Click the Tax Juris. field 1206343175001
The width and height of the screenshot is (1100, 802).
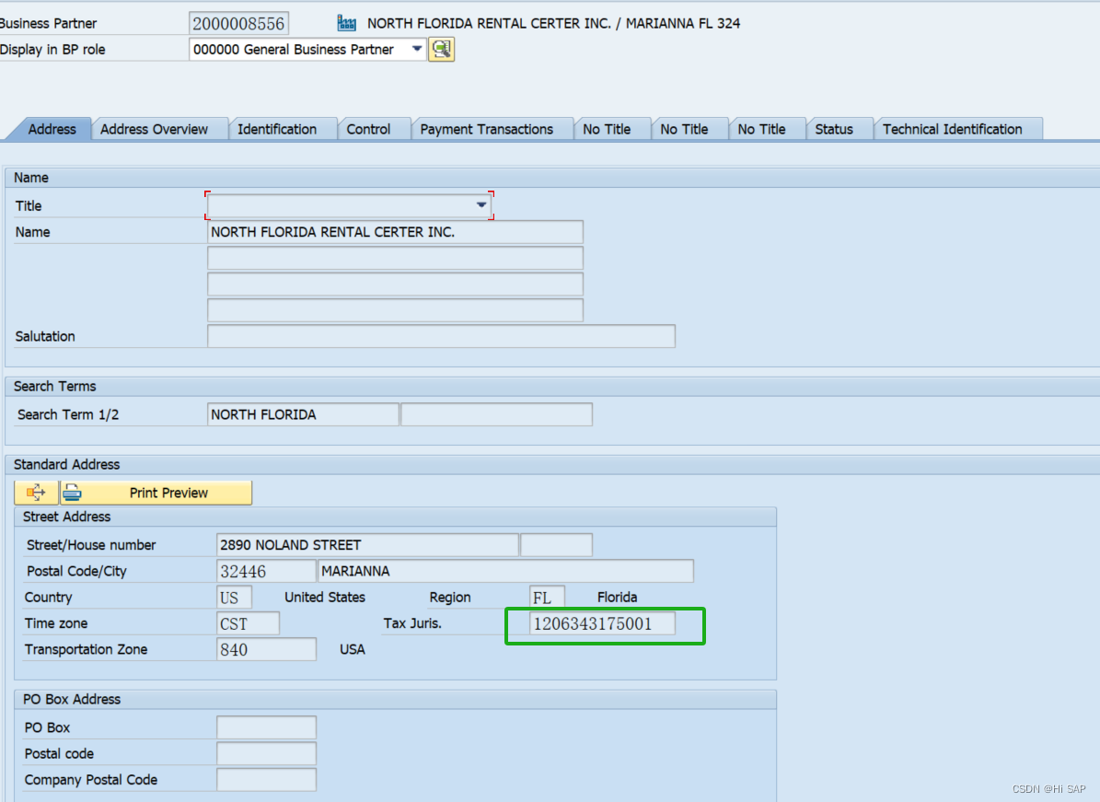click(x=603, y=623)
